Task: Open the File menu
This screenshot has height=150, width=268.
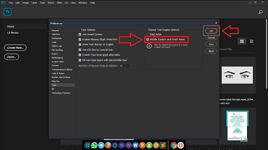Action: [11, 3]
